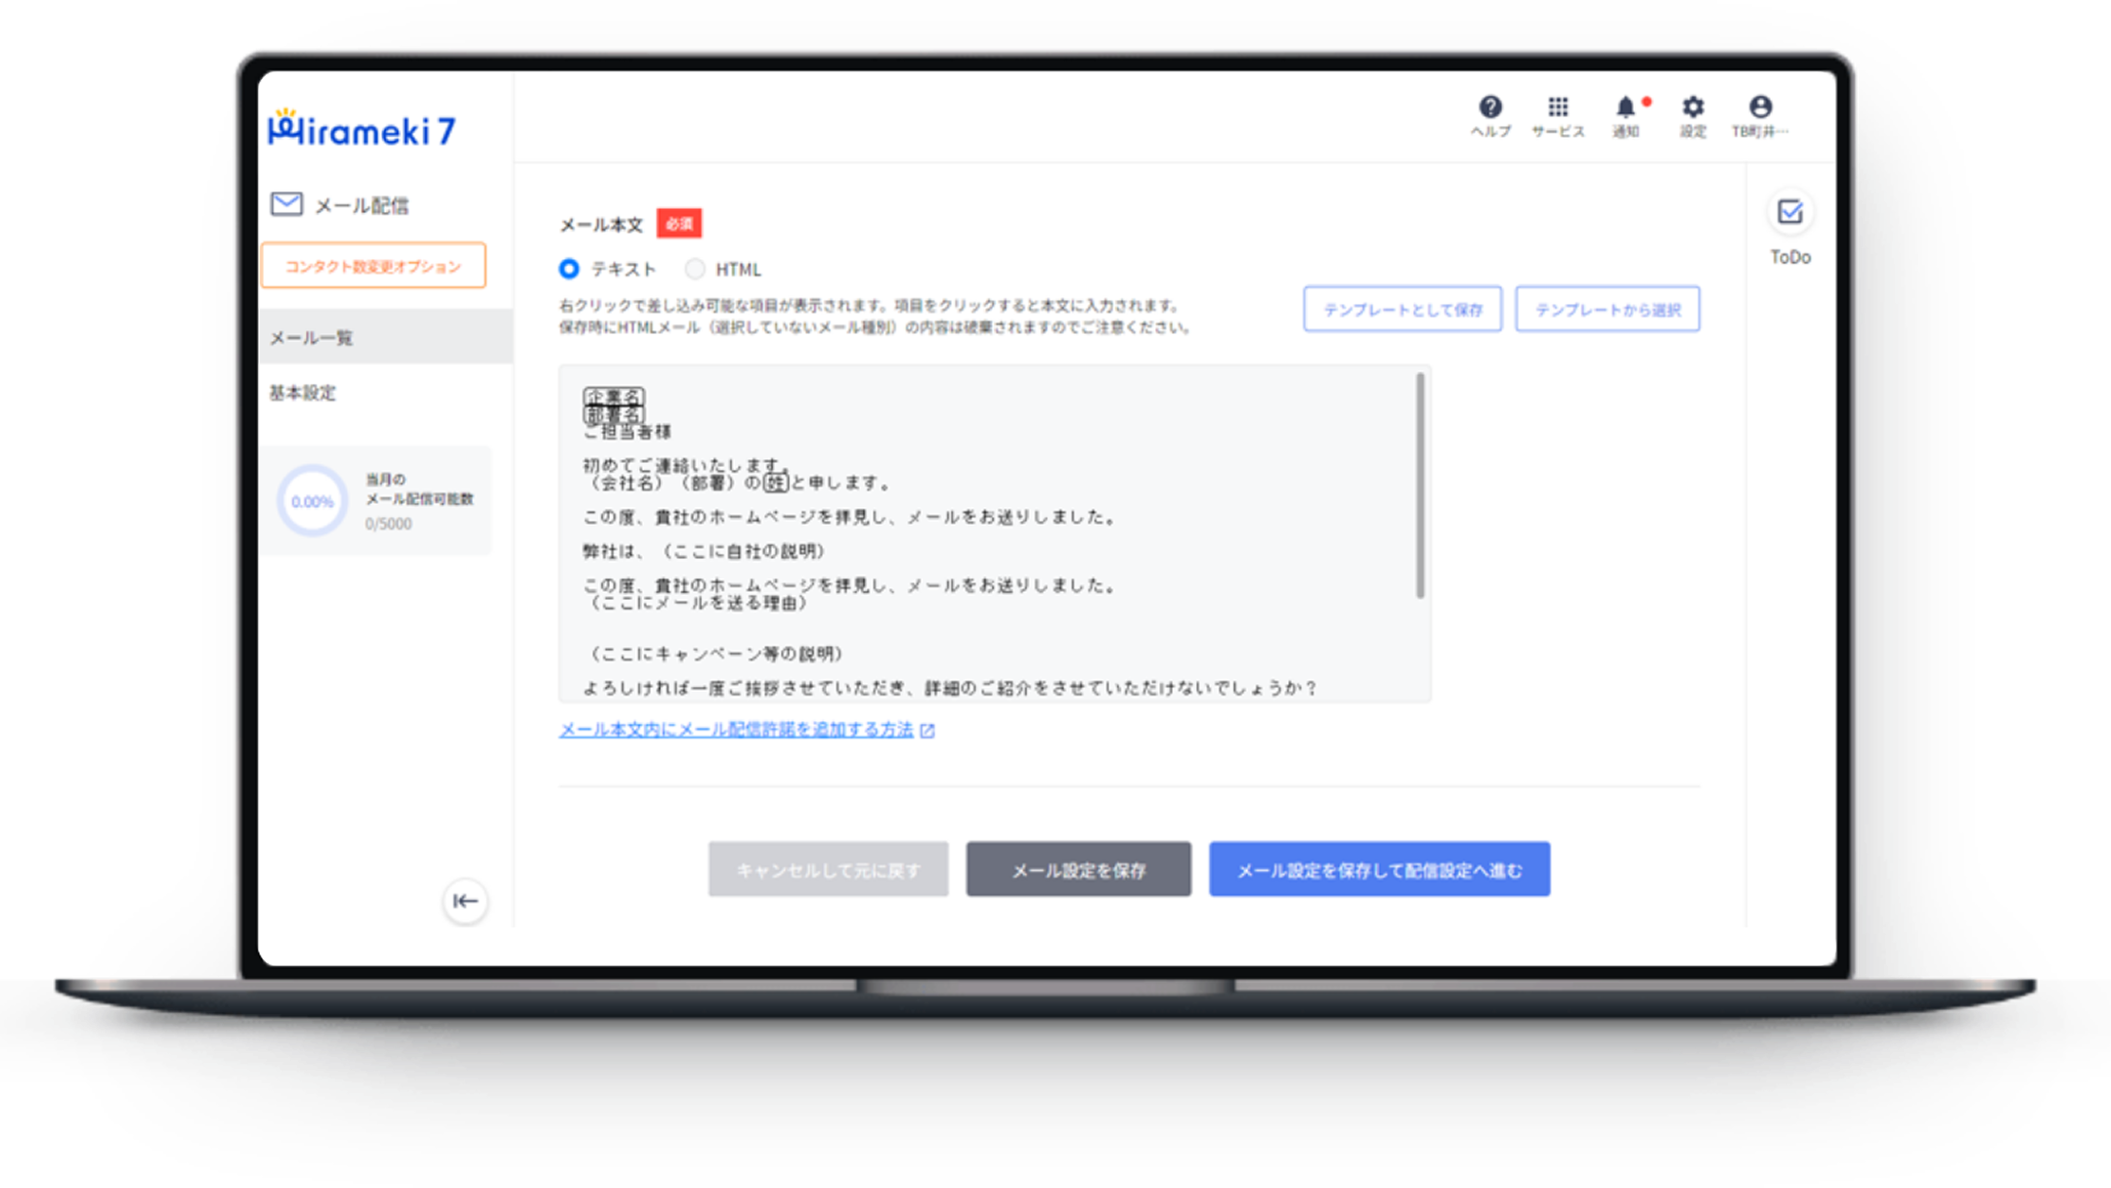Viewport: 2111px width, 1188px height.
Task: Select HTML radio button option
Action: coord(695,268)
